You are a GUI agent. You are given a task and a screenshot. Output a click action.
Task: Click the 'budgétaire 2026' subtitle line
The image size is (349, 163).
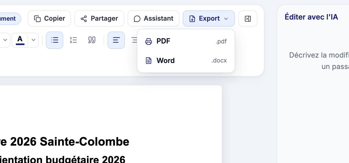(x=85, y=159)
